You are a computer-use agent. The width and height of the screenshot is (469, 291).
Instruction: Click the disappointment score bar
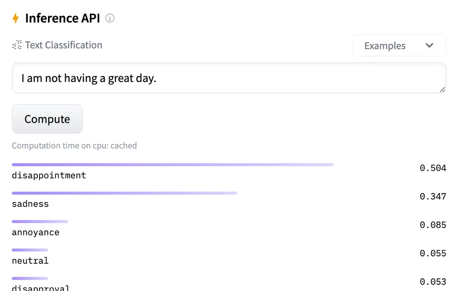pyautogui.click(x=172, y=165)
